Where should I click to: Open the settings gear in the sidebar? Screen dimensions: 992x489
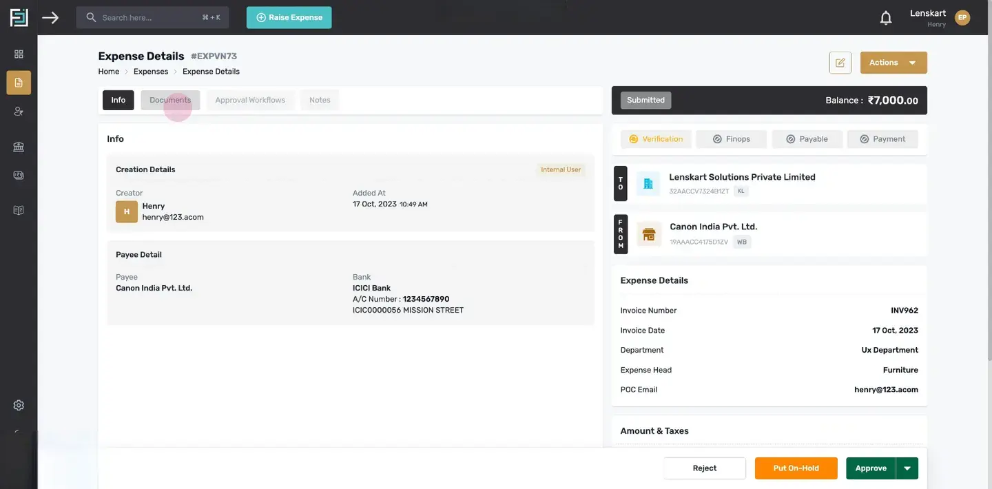(19, 405)
